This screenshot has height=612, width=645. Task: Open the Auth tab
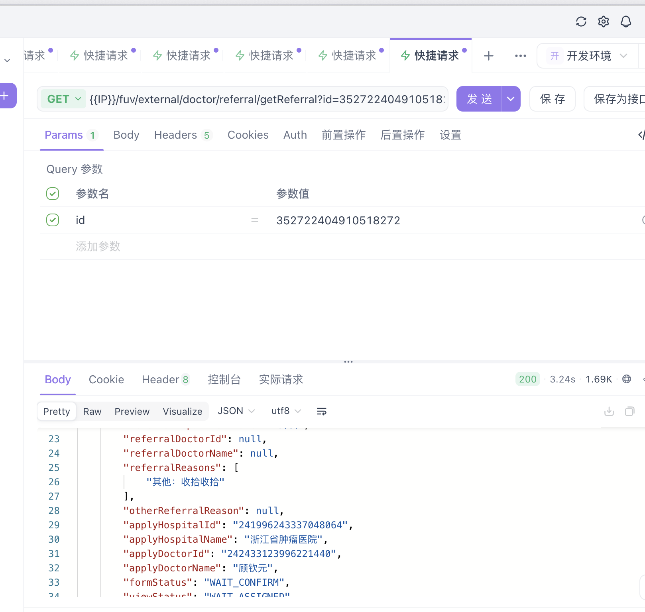click(295, 135)
